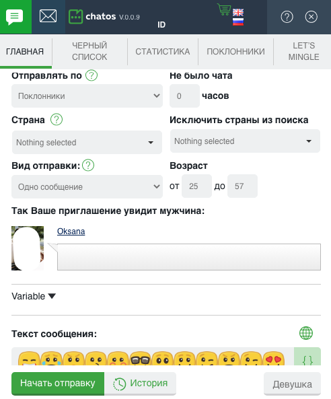Image resolution: width=331 pixels, height=399 pixels.
Task: Switch to the Статистика tab
Action: [x=163, y=52]
